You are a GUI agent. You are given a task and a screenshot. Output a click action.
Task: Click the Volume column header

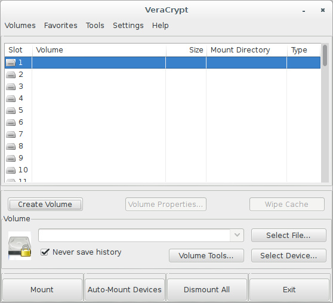pos(99,50)
